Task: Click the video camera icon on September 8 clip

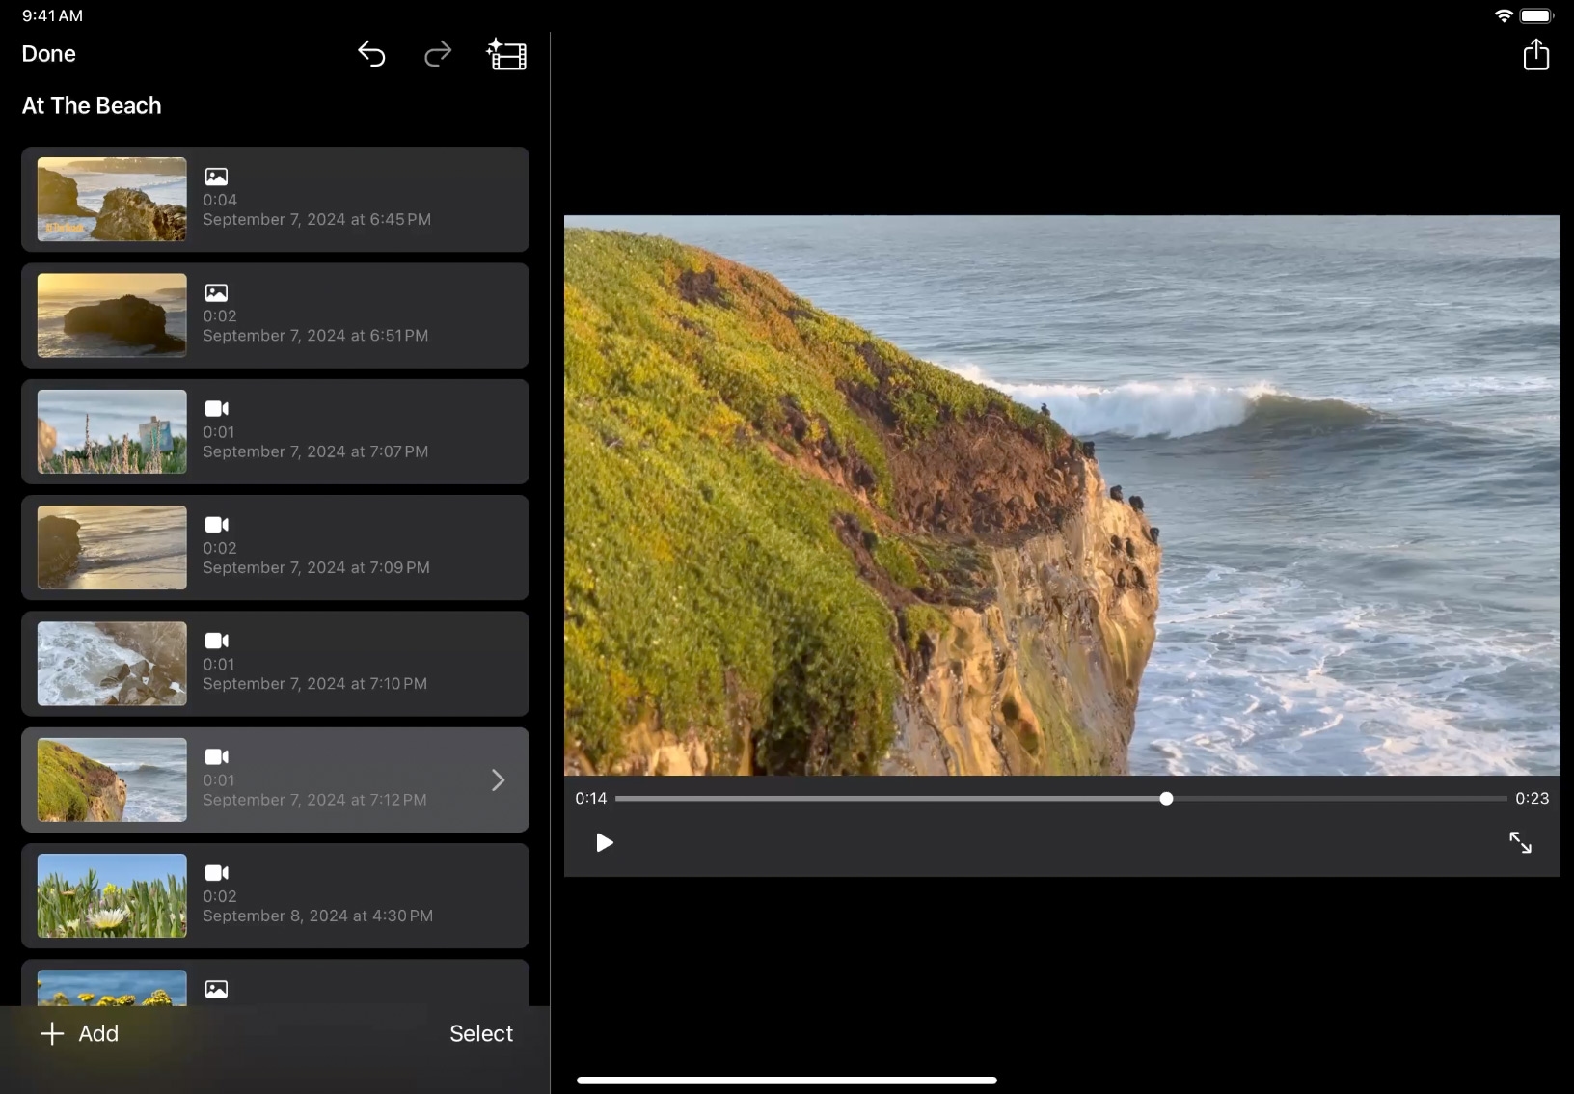Action: 216,872
